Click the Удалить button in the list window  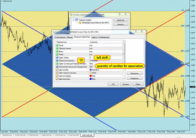[121, 24]
